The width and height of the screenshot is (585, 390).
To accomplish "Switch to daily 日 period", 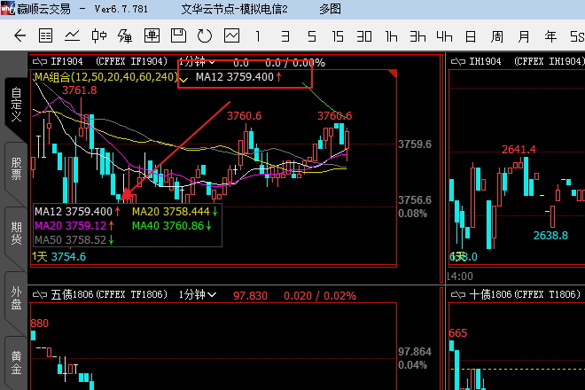I will point(471,36).
